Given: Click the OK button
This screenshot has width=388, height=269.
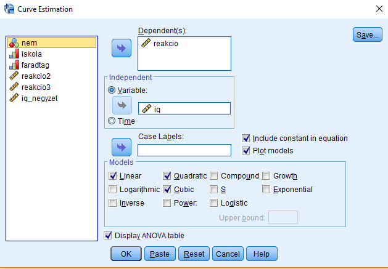Looking at the screenshot, I should [x=126, y=254].
